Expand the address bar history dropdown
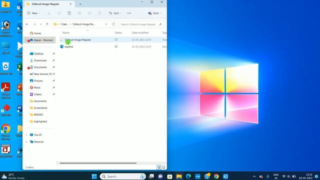320x180 pixels. click(x=106, y=24)
